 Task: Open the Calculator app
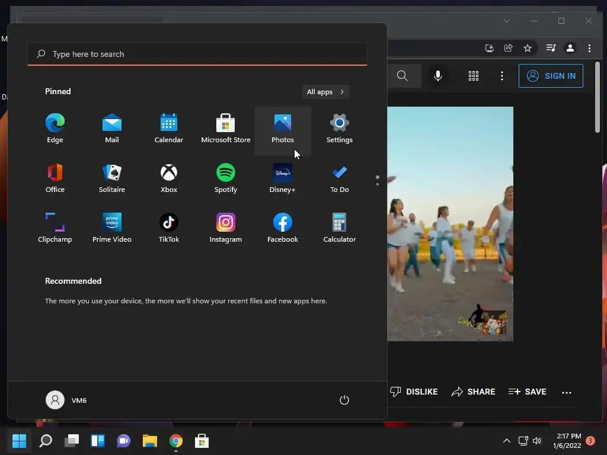[340, 229]
